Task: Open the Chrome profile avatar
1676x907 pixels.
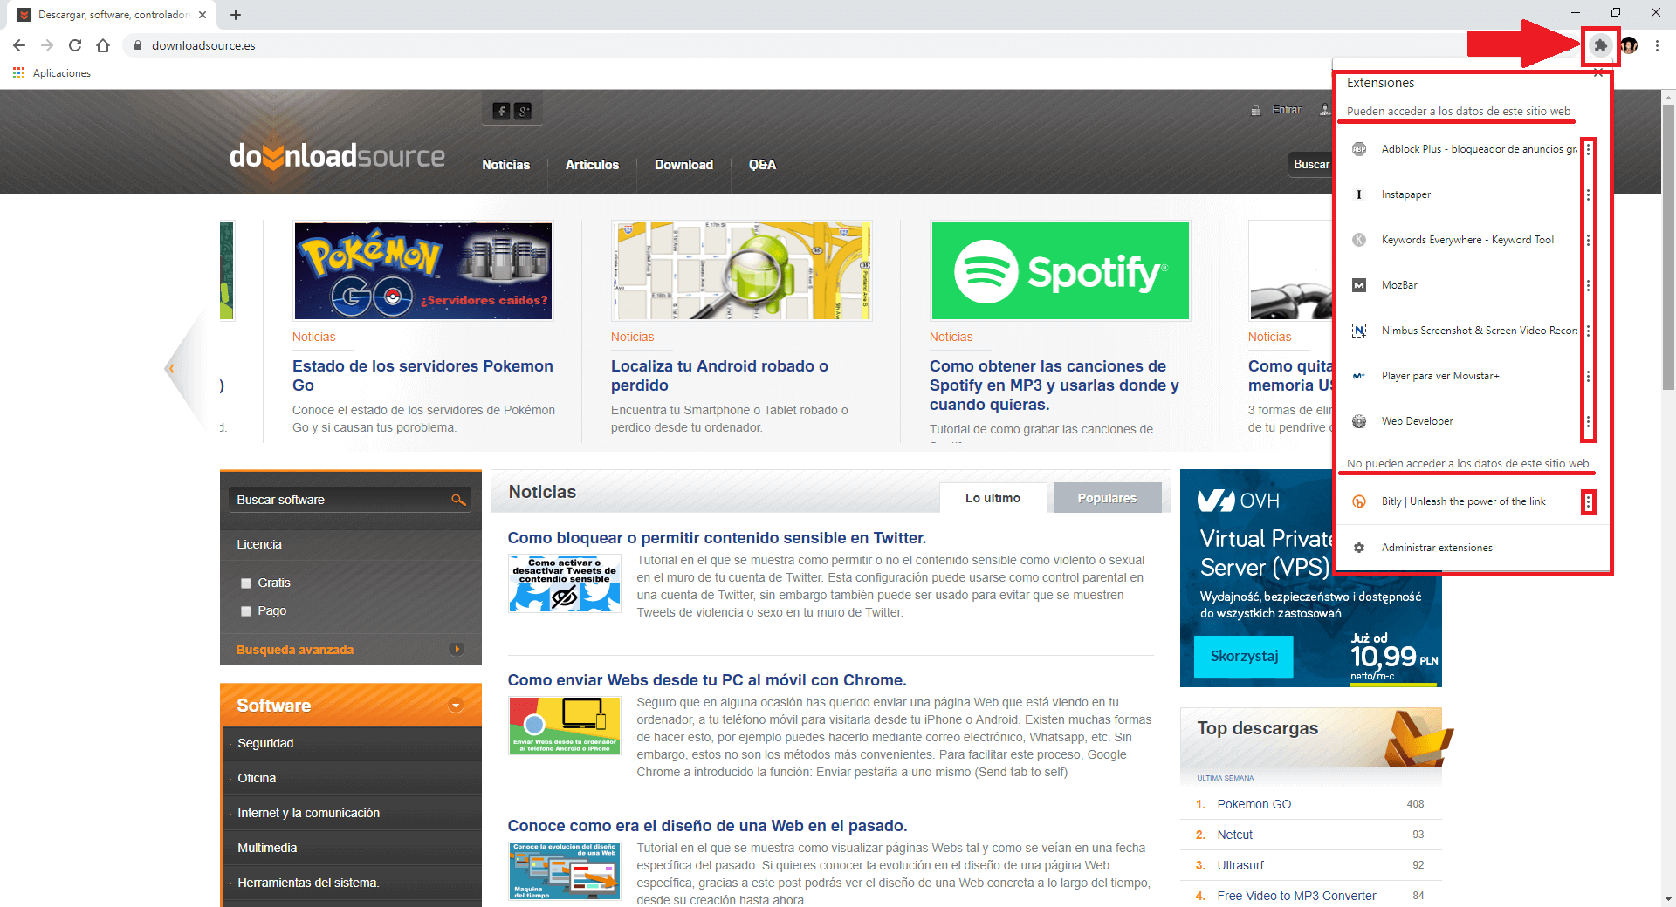Action: [x=1629, y=45]
